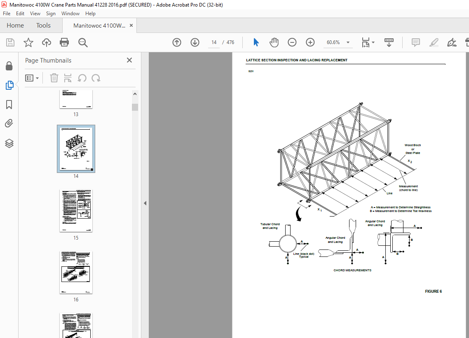Activate the Selection arrow tool
469x338 pixels.
256,42
